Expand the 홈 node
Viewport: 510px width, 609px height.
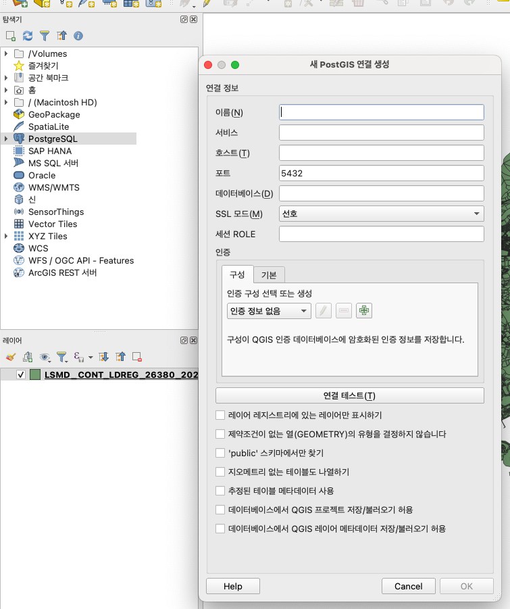coord(6,90)
